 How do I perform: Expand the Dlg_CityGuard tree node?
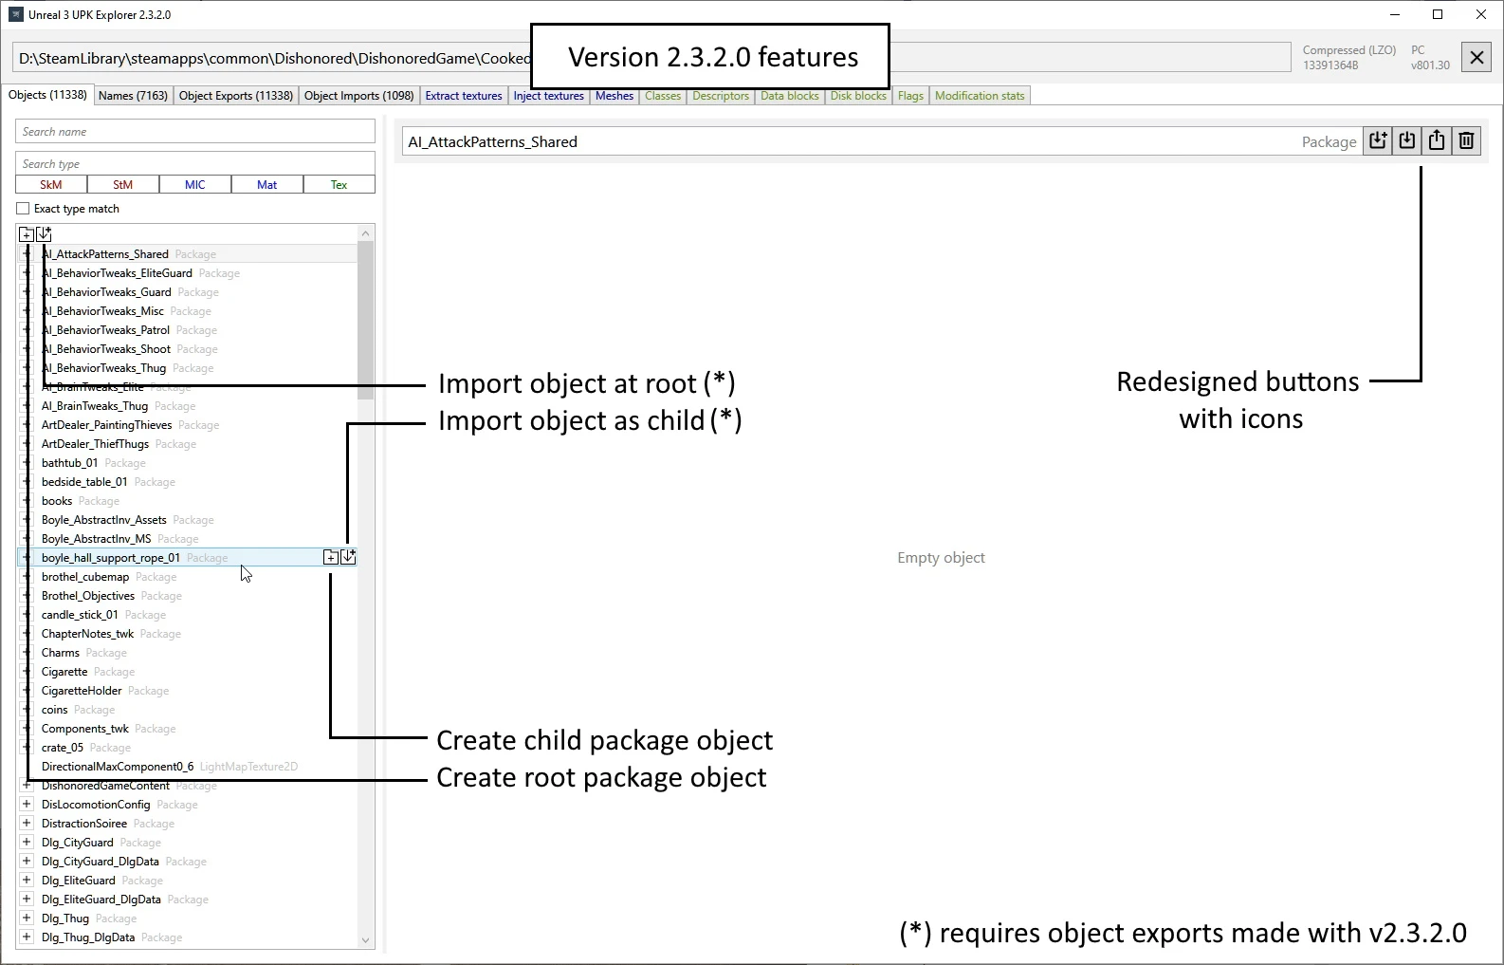tap(27, 843)
